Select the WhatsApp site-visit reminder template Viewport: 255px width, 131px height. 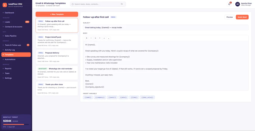coord(57,73)
